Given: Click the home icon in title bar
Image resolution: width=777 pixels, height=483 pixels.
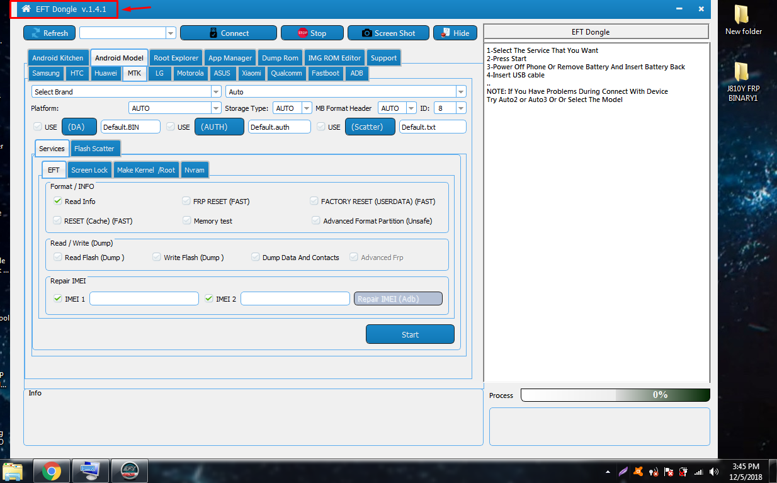Looking at the screenshot, I should point(26,9).
